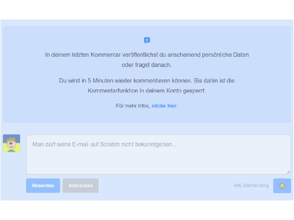
Task: Click the line 'Du wirst in 5 Minuten wieder kommentieren können'
Action: pos(126,81)
